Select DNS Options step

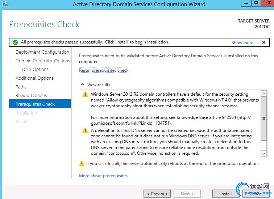(35, 70)
